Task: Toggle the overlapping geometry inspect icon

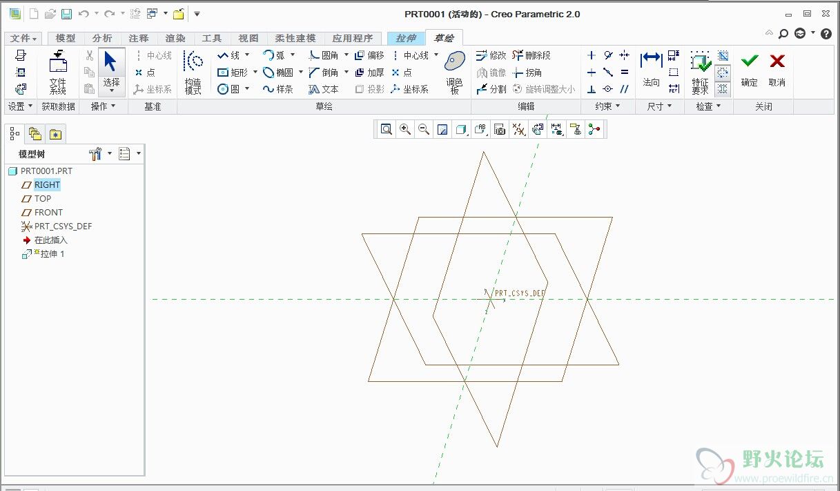Action: 723,88
